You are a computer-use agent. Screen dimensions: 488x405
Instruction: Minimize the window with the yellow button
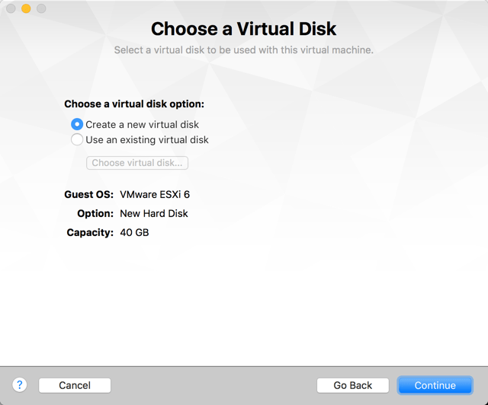(26, 9)
